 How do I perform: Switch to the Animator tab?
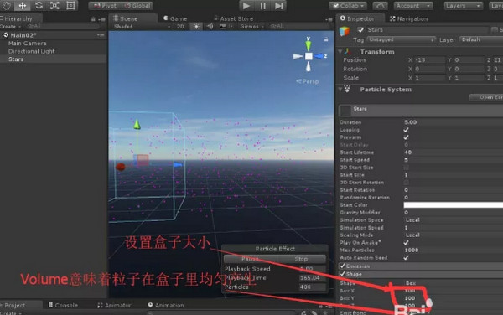tap(115, 305)
